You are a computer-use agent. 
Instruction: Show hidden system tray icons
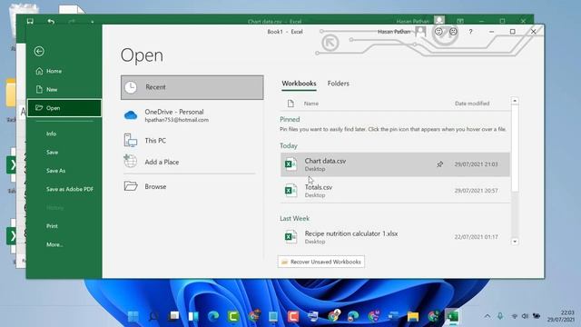click(487, 316)
